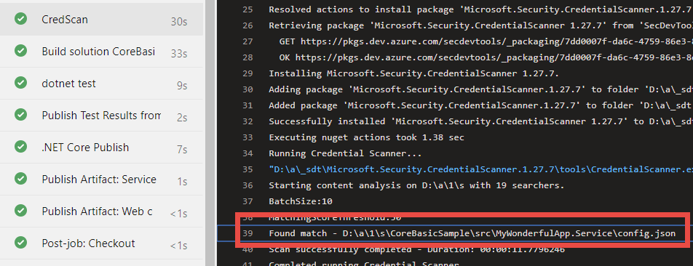Click the 30s duration for CredScan
The image size is (693, 266).
click(179, 22)
